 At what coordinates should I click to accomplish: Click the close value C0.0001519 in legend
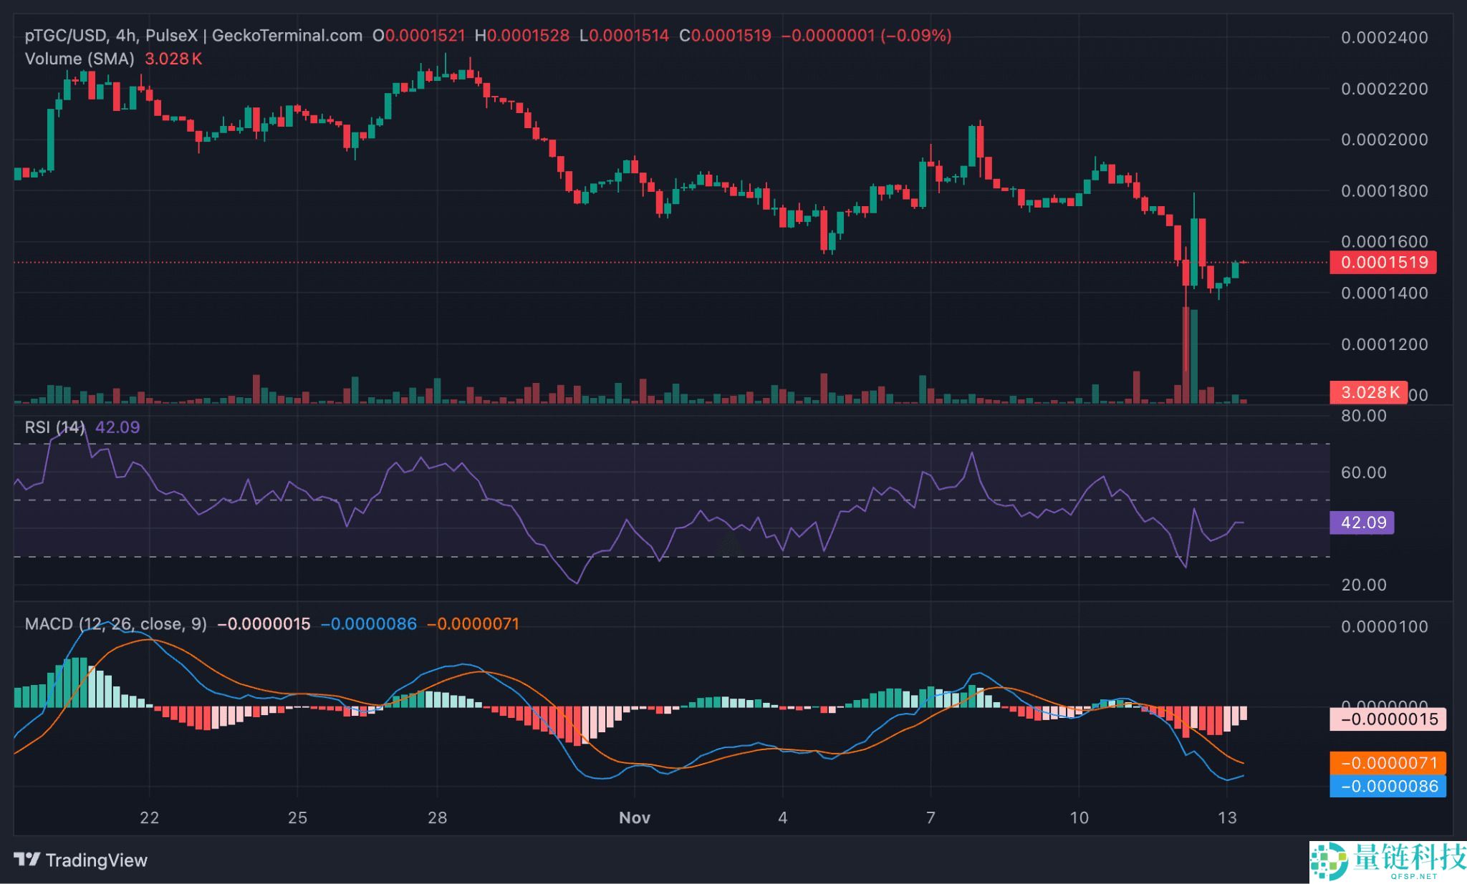pyautogui.click(x=725, y=36)
